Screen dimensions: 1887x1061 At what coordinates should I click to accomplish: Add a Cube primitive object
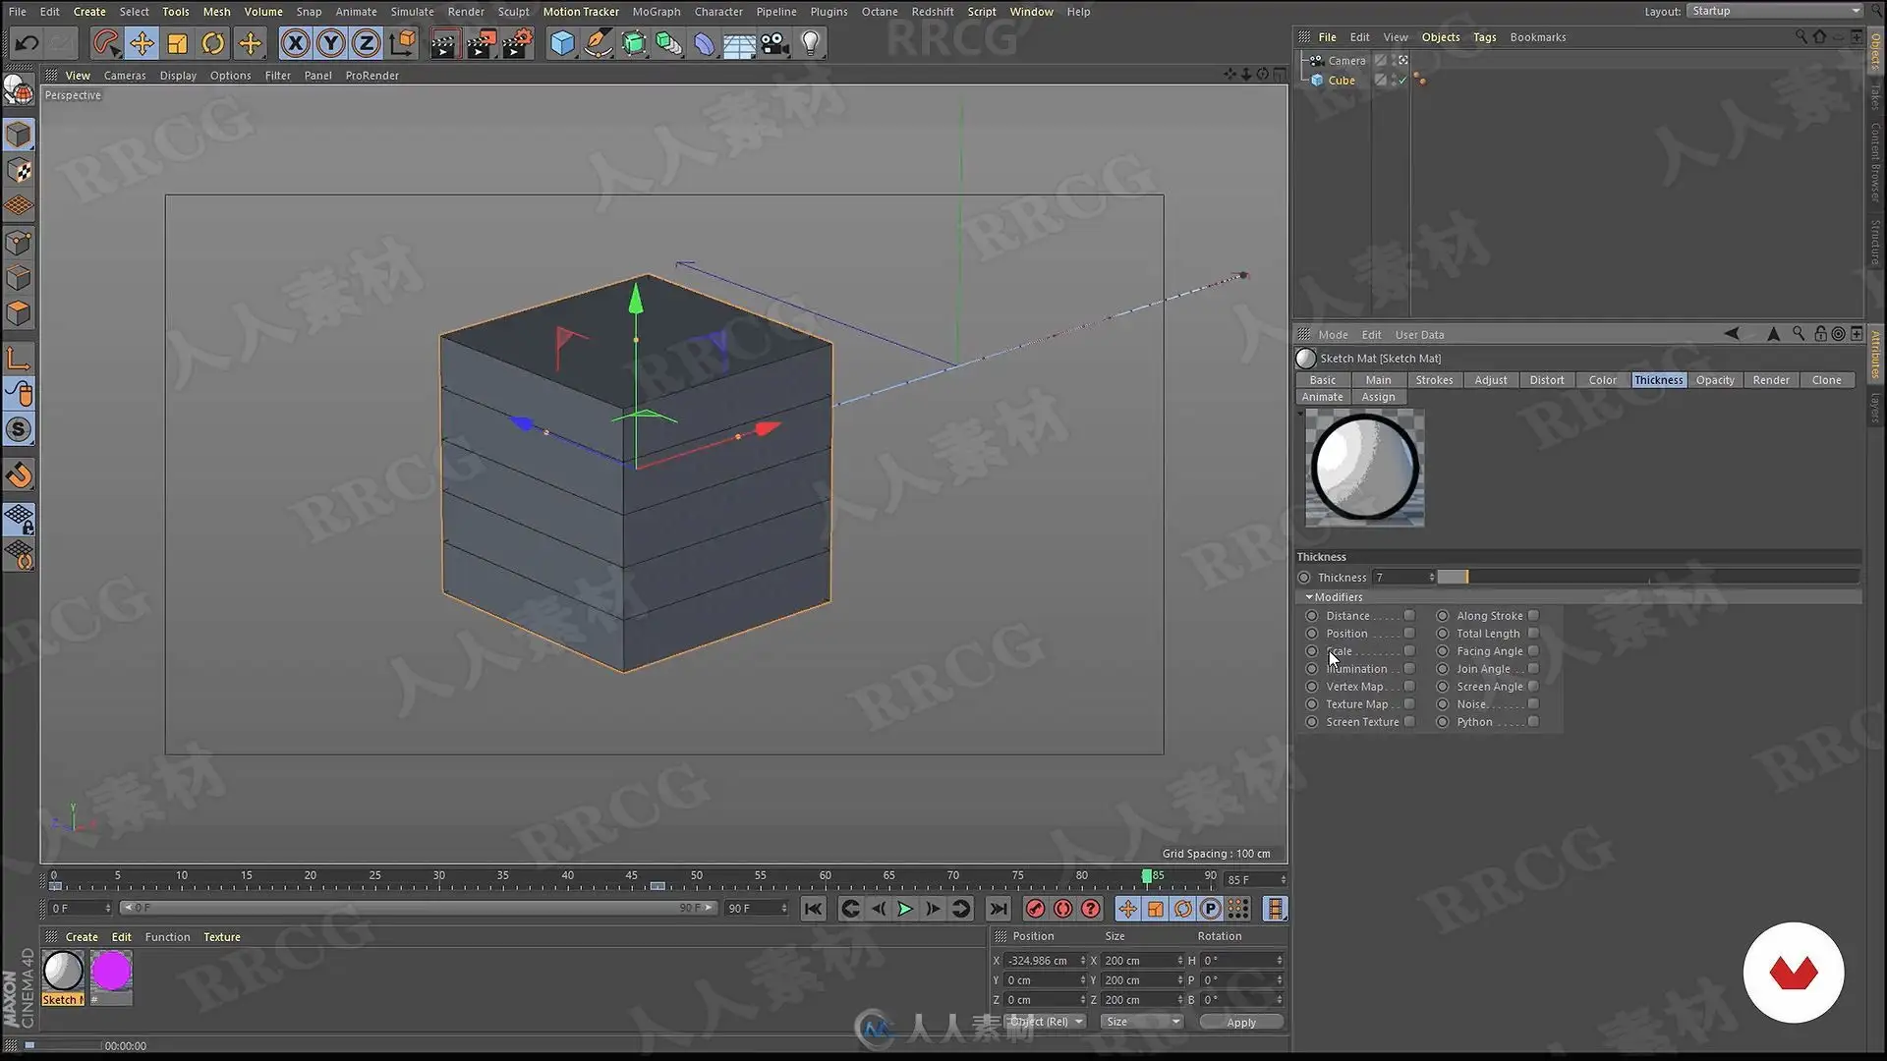562,43
